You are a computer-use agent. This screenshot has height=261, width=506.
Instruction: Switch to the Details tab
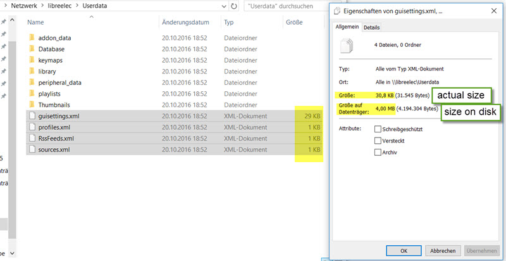pos(371,27)
